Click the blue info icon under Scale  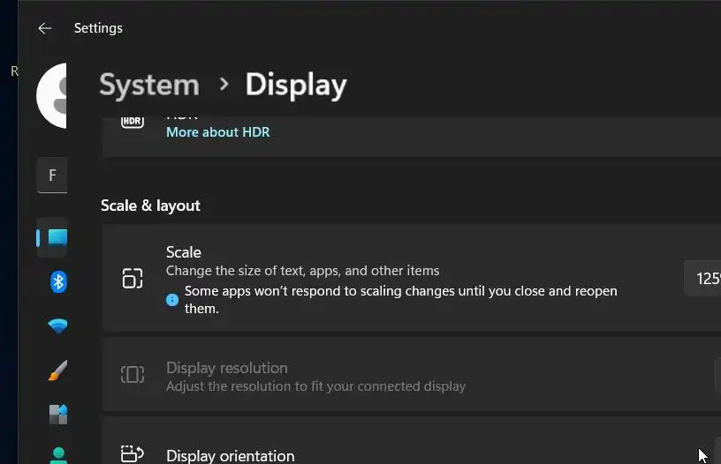click(x=172, y=300)
